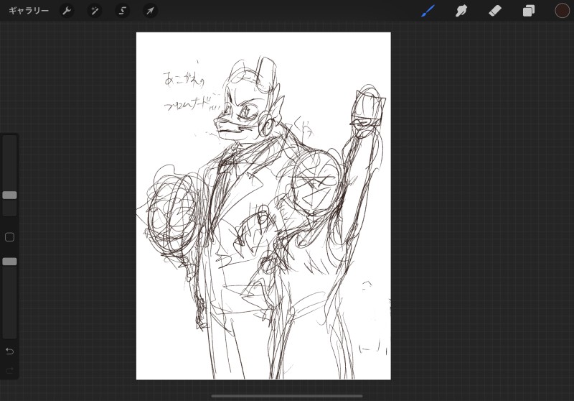Undo the last stroke

point(9,351)
